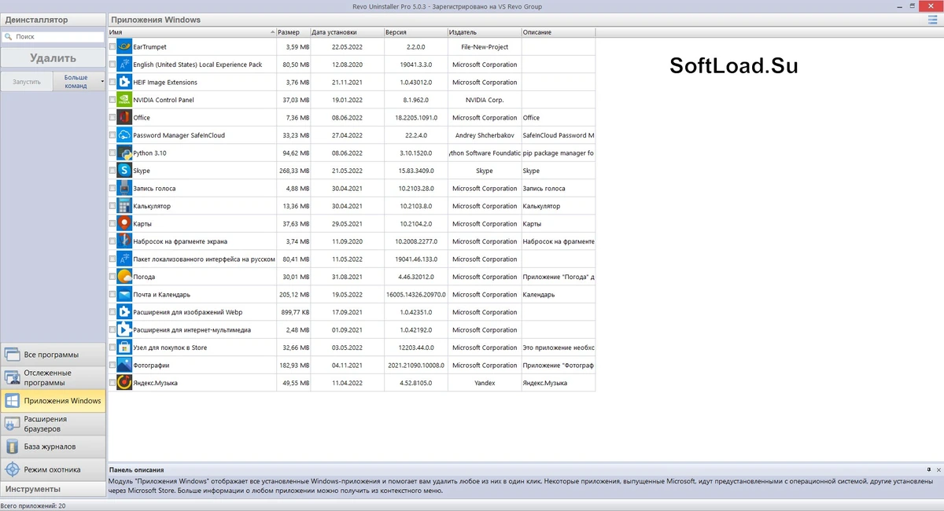Image resolution: width=944 pixels, height=511 pixels.
Task: Sort by the Дата установки column header
Action: tap(347, 32)
